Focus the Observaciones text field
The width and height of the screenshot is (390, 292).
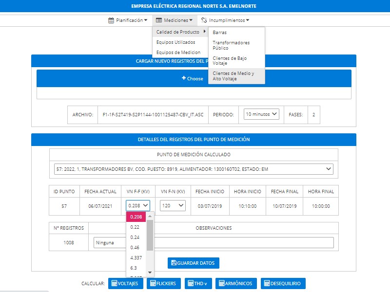214,242
